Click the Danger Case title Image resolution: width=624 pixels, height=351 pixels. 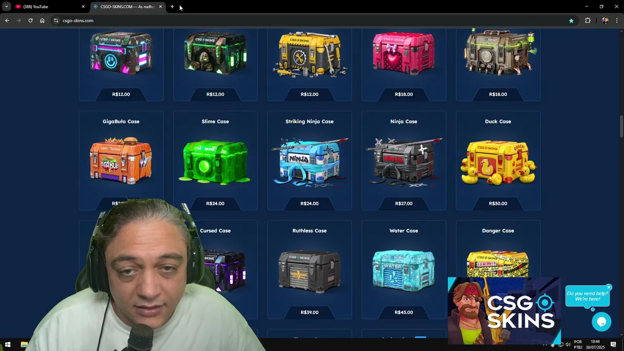498,231
